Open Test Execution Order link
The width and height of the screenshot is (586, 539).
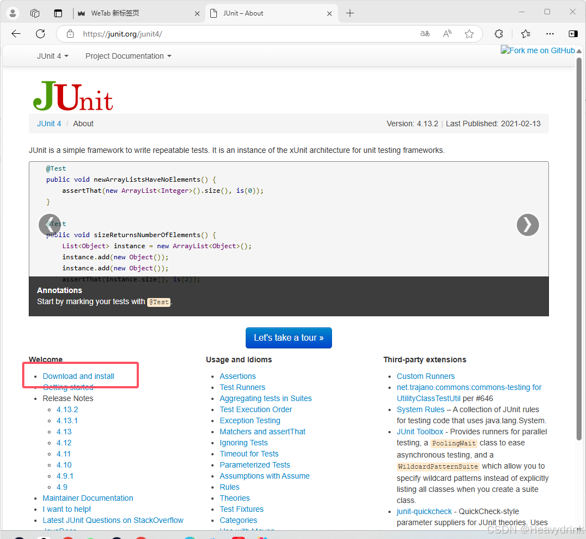pyautogui.click(x=256, y=409)
